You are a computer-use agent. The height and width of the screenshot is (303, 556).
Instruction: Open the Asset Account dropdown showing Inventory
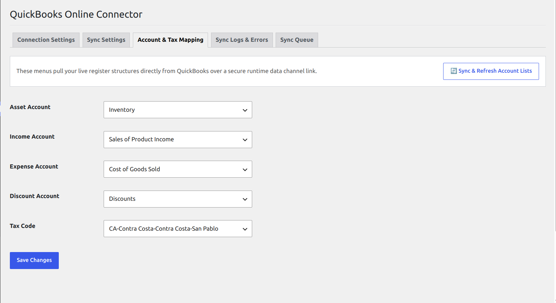pyautogui.click(x=178, y=110)
